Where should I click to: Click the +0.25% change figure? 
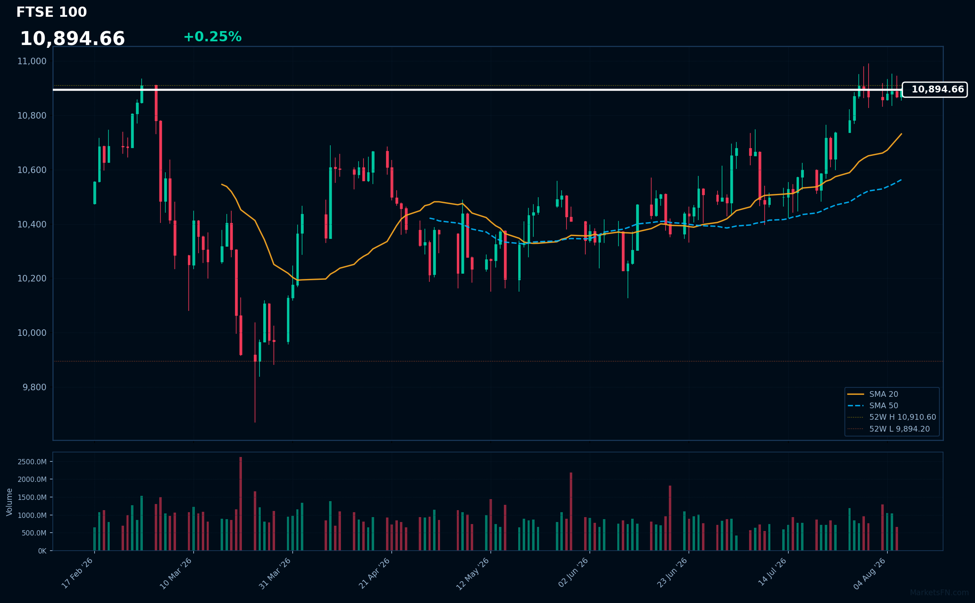(x=212, y=37)
